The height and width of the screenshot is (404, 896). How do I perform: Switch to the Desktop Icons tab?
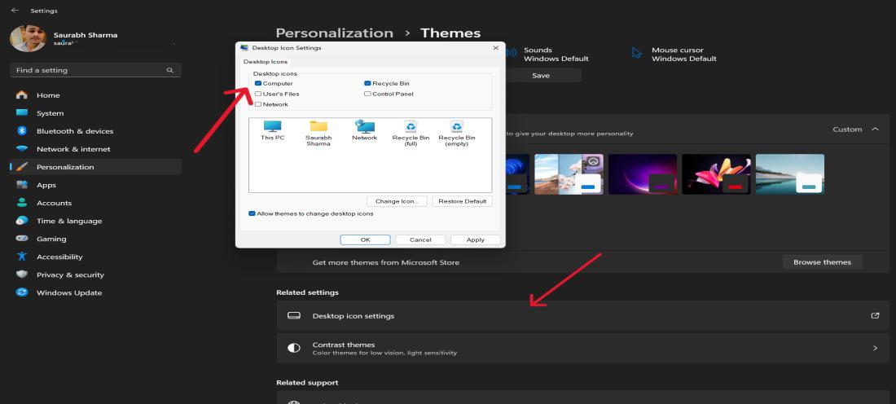(266, 62)
